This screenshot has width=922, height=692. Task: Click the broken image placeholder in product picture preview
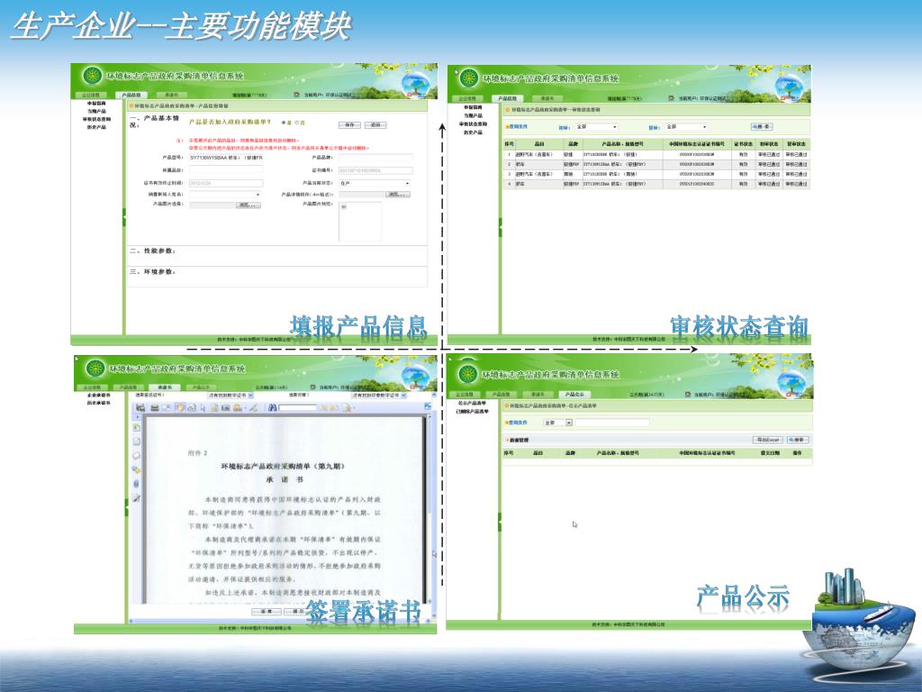[344, 206]
